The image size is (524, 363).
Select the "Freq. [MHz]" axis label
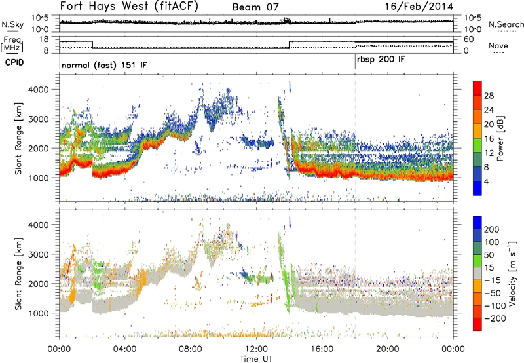pyautogui.click(x=12, y=44)
